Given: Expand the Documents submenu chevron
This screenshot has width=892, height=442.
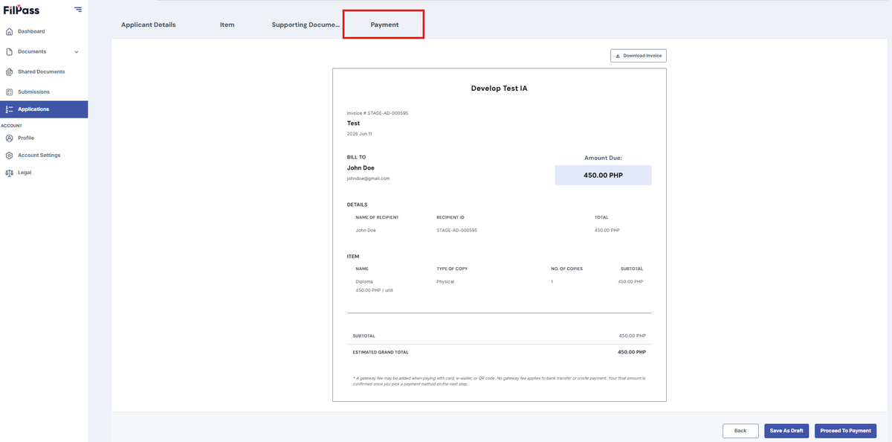Looking at the screenshot, I should [x=77, y=52].
